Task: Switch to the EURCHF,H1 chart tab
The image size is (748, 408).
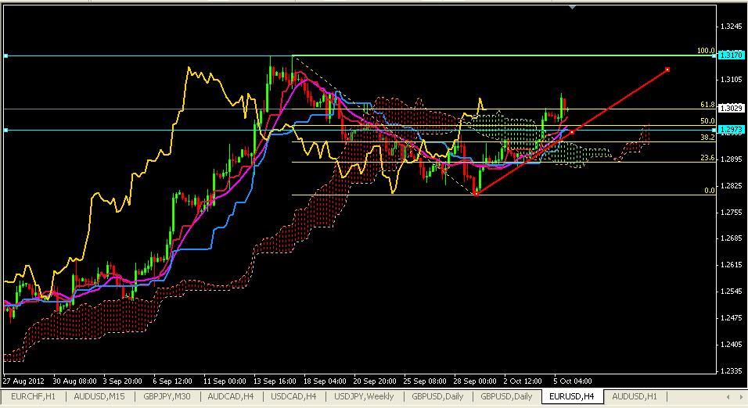Action: click(x=34, y=396)
